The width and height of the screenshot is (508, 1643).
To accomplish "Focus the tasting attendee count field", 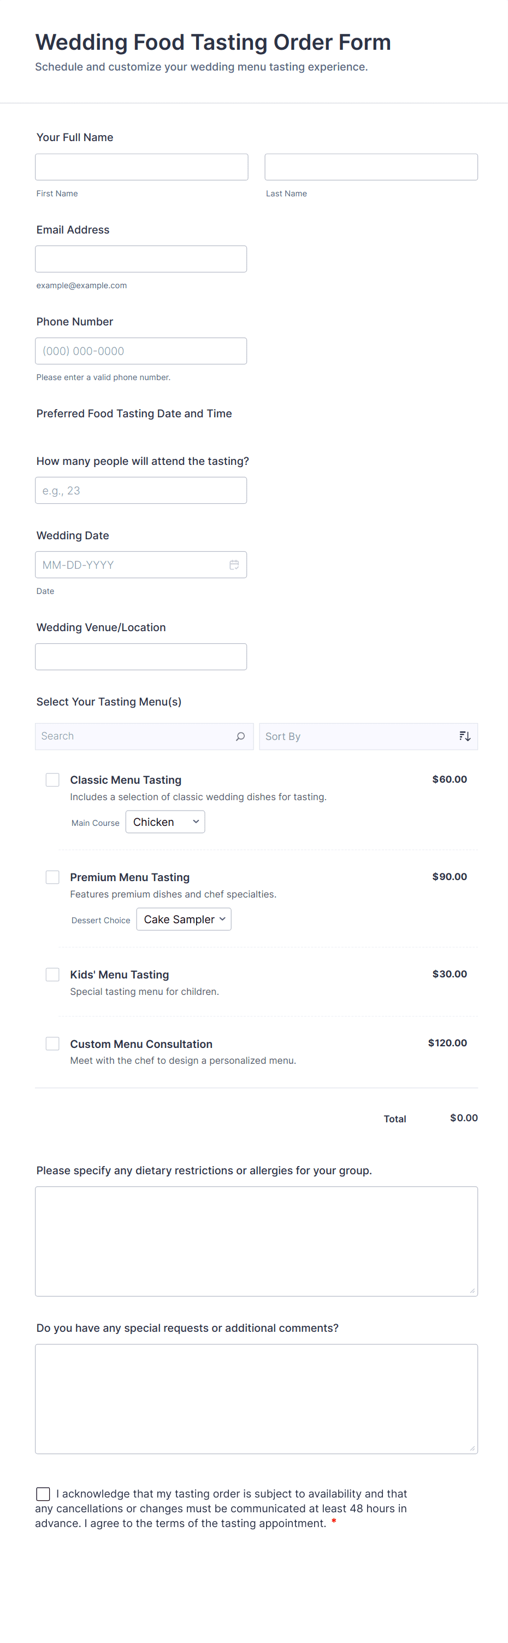I will 141,491.
